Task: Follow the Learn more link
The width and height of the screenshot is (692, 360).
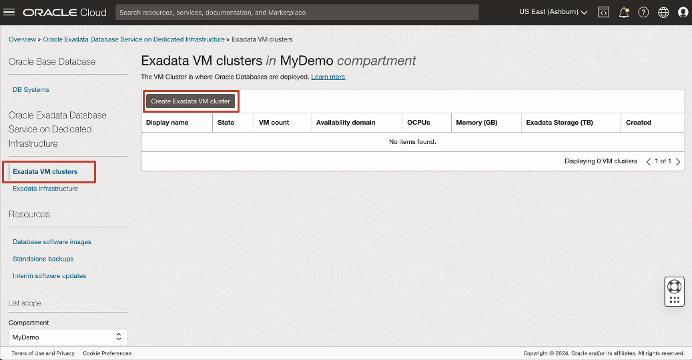Action: [x=328, y=77]
